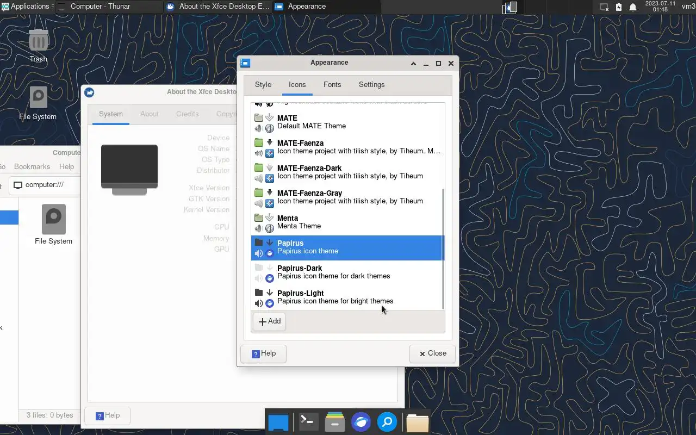
Task: Click the Add button for icon themes
Action: [270, 321]
